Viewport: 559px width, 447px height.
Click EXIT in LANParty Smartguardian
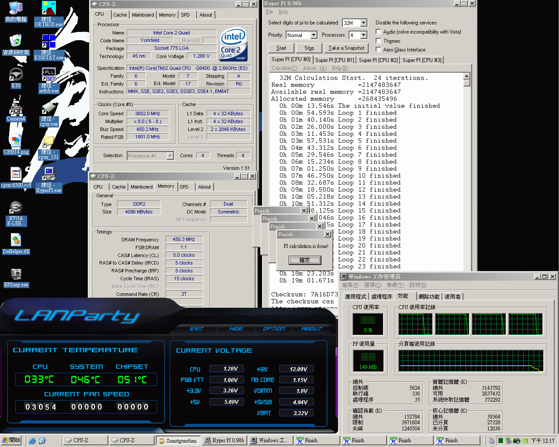coord(197,329)
